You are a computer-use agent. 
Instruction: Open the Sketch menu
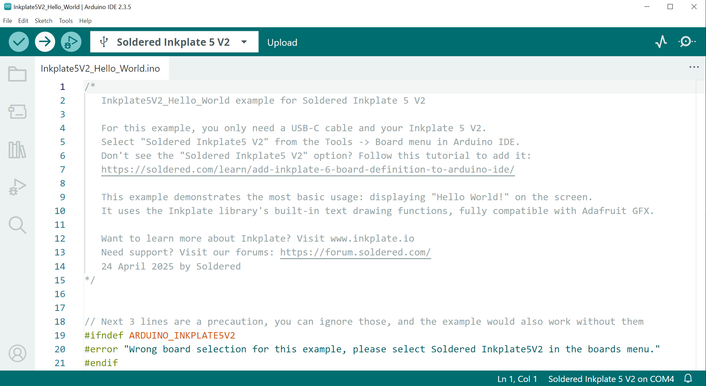(x=43, y=21)
